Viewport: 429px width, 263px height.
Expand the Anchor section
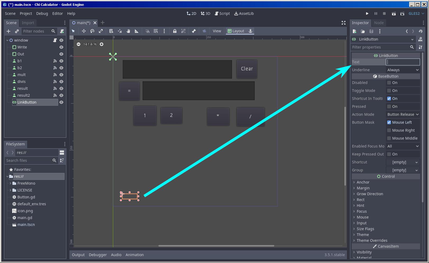(x=363, y=182)
